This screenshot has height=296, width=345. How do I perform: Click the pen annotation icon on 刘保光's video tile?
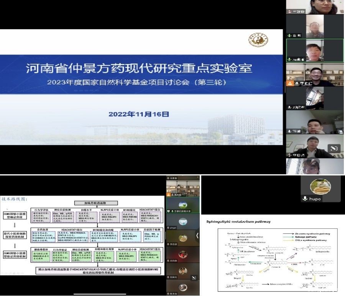coord(194,276)
